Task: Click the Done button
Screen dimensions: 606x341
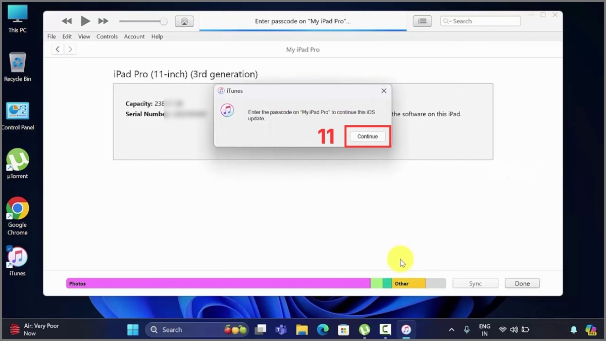Action: [x=522, y=283]
